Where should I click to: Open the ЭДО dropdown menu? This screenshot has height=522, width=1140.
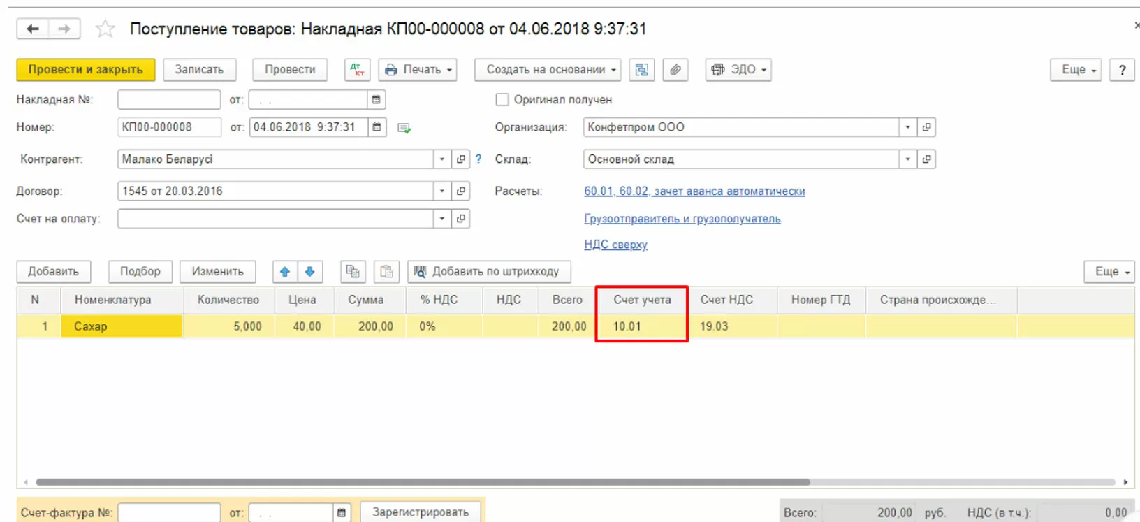738,70
